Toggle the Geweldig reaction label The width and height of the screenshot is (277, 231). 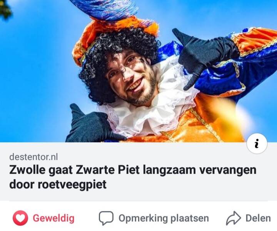pos(53,218)
